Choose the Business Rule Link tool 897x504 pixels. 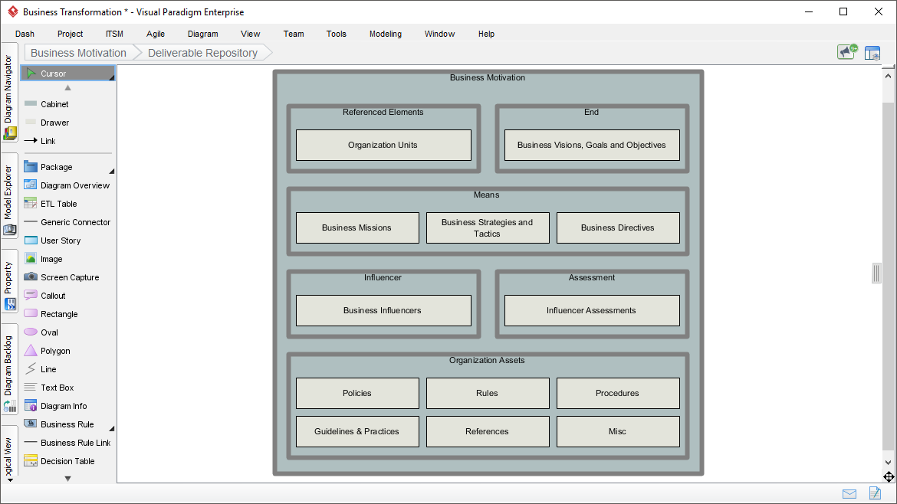67,443
